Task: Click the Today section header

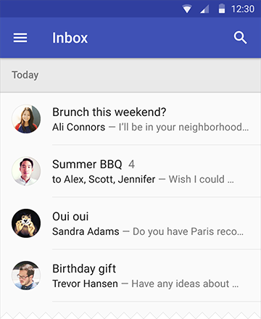Action: point(130,75)
